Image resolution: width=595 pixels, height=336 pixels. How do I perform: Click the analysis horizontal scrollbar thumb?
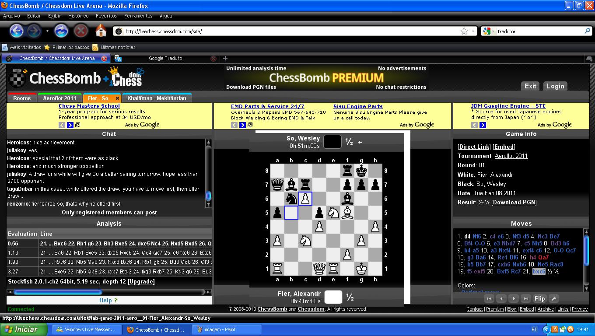pos(58,292)
